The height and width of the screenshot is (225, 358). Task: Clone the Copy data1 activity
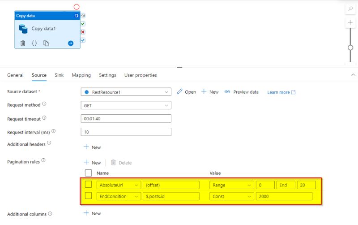pyautogui.click(x=46, y=43)
